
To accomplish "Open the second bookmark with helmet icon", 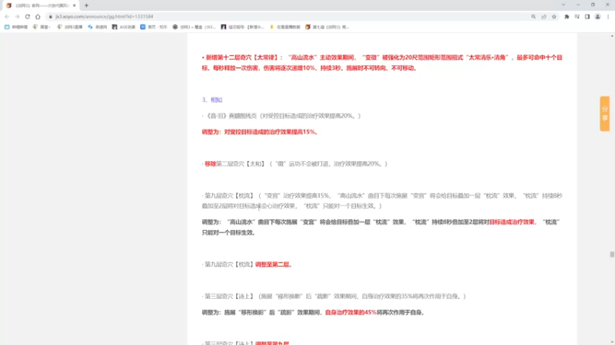I will pos(42,27).
